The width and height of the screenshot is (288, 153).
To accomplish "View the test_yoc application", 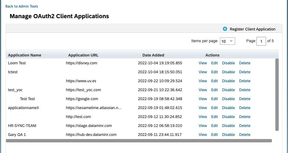I will point(203,90).
